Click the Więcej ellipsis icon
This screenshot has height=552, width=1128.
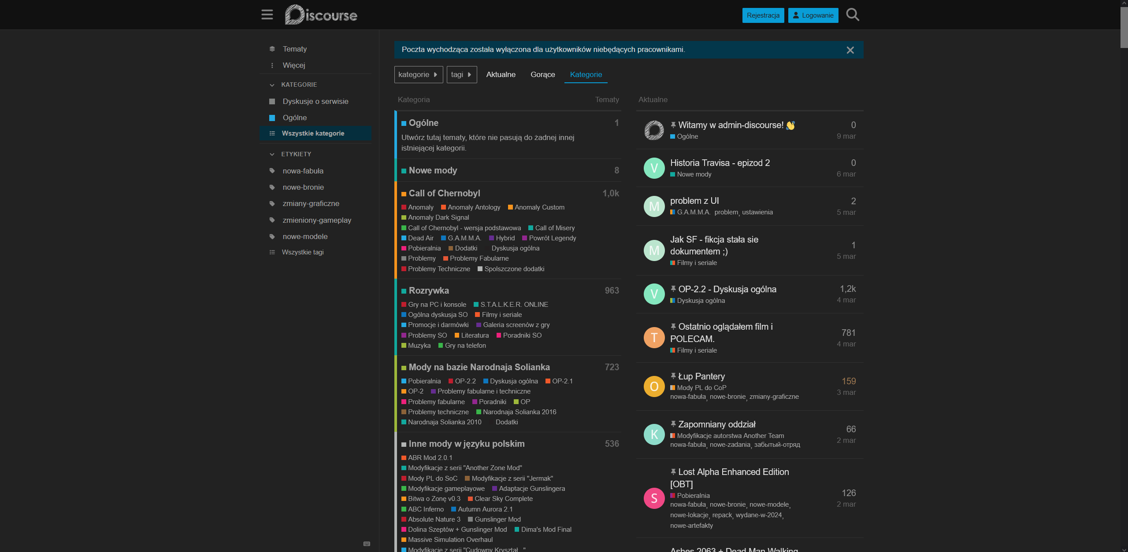tap(272, 65)
